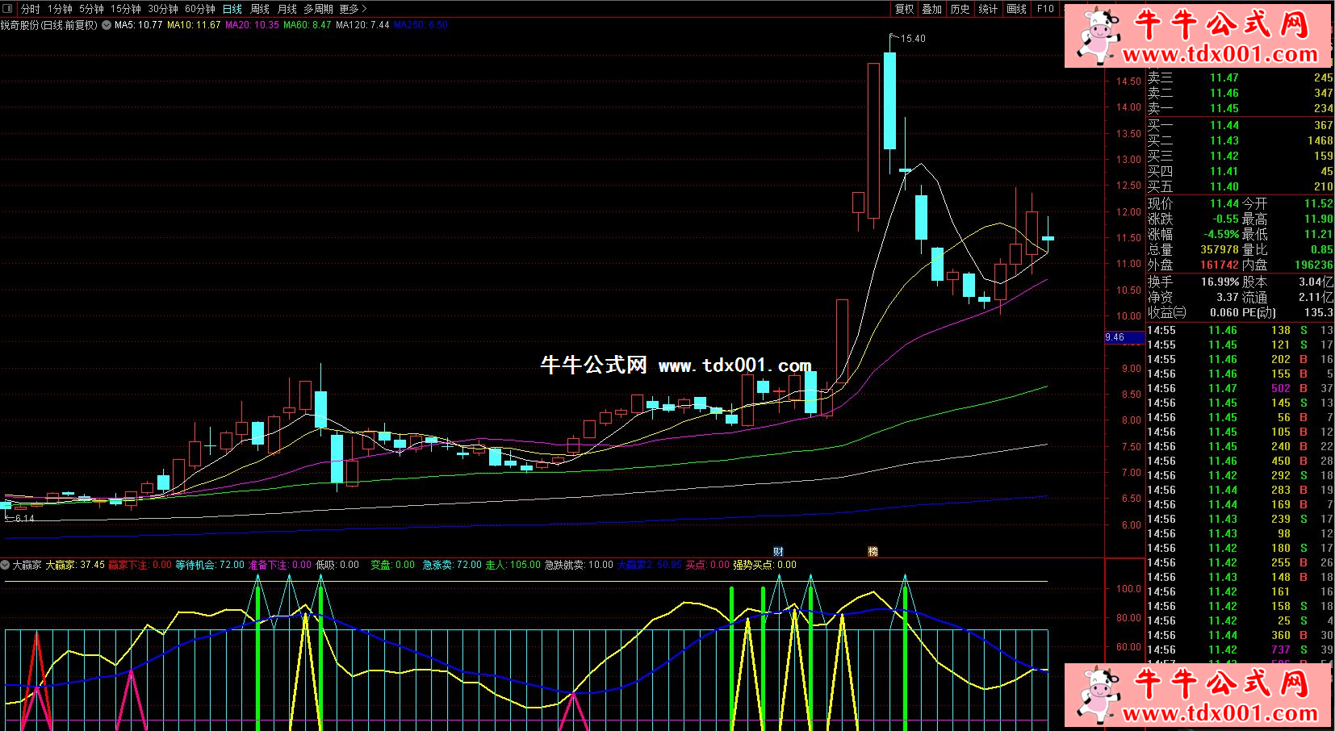Viewport: 1335px width, 731px height.
Task: Click the 买二 volume 1468
Action: tap(1320, 140)
